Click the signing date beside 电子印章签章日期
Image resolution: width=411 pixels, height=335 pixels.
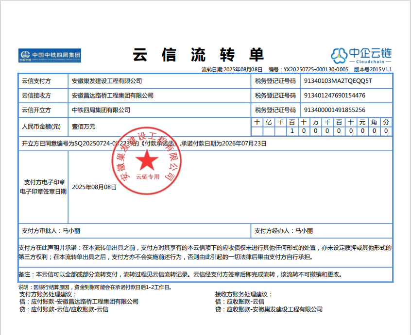[x=94, y=187]
